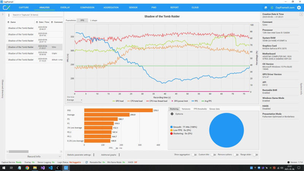Toggle GPU load legend entry
Image resolution: width=304 pixels, height=171 pixels.
click(x=118, y=101)
